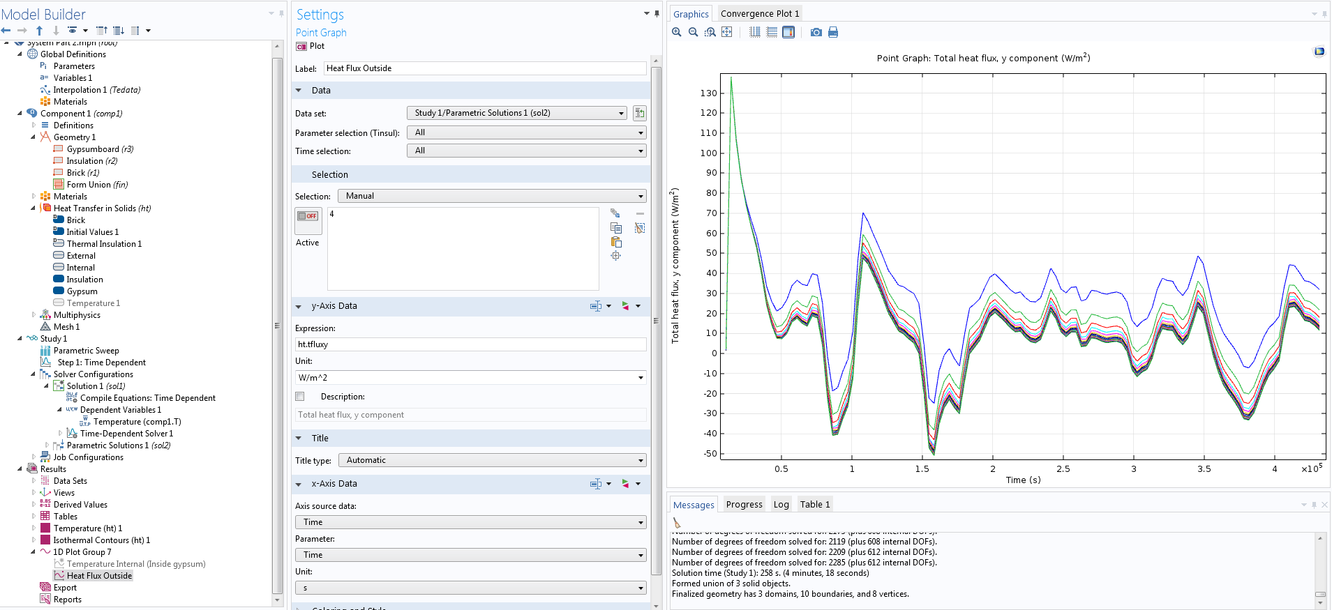
Task: Click the Expression field containing ht.tfluxy
Action: tap(470, 344)
